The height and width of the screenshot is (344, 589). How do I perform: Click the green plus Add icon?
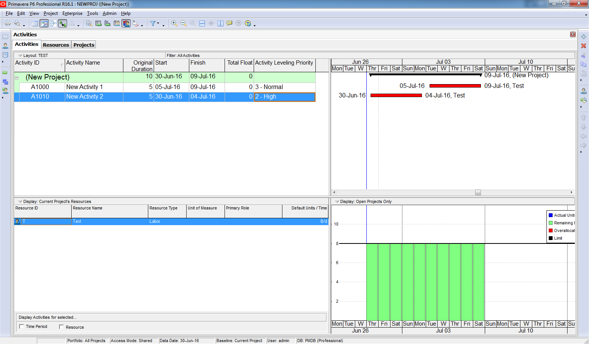coord(583,37)
